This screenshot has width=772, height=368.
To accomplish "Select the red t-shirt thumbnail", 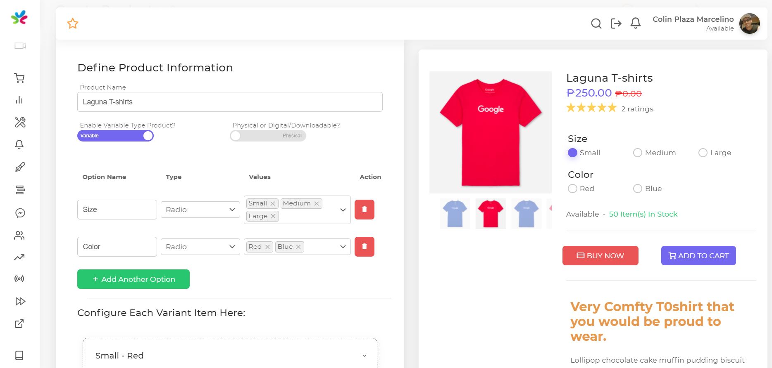I will click(x=490, y=214).
